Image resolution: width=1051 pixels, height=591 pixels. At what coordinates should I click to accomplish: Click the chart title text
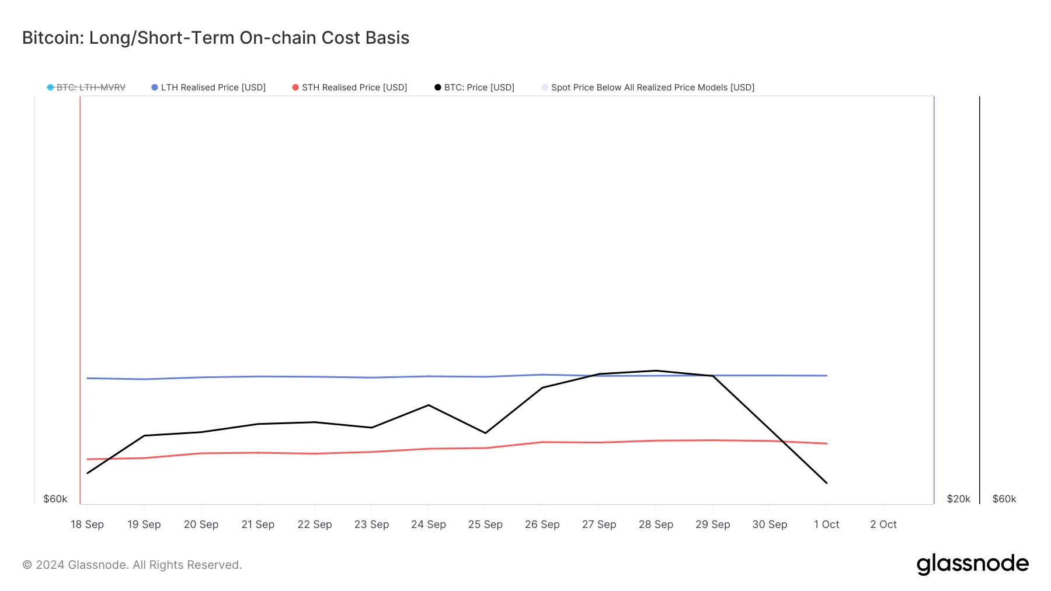pos(215,38)
